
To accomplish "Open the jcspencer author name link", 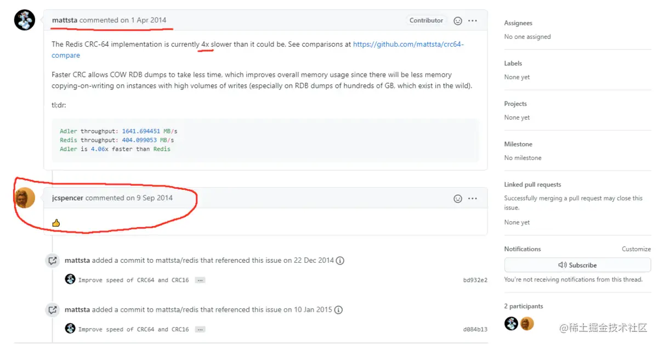I will [67, 198].
